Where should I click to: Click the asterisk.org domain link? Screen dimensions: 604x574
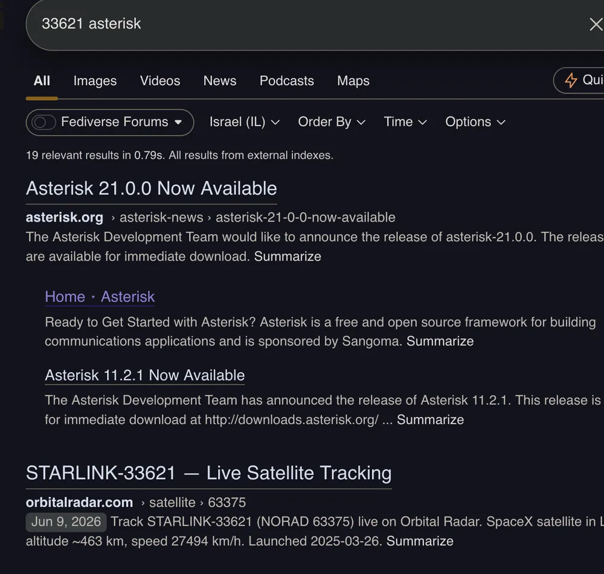coord(65,217)
